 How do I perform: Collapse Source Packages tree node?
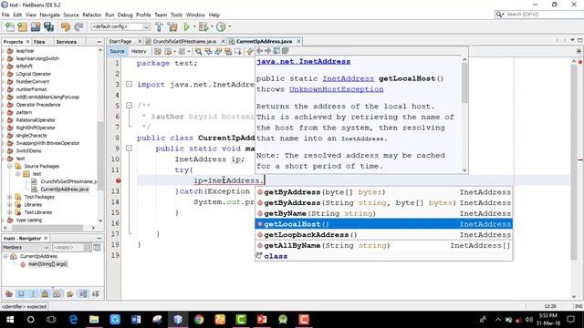point(10,166)
